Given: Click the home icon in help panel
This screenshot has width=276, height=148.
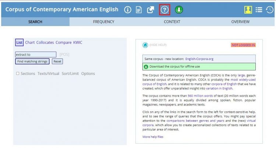Looking at the screenshot, I should point(145,45).
